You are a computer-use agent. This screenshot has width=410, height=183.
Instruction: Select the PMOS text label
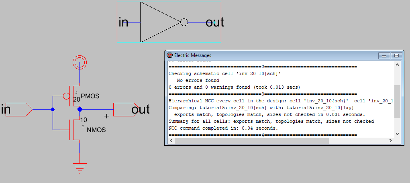click(x=90, y=96)
